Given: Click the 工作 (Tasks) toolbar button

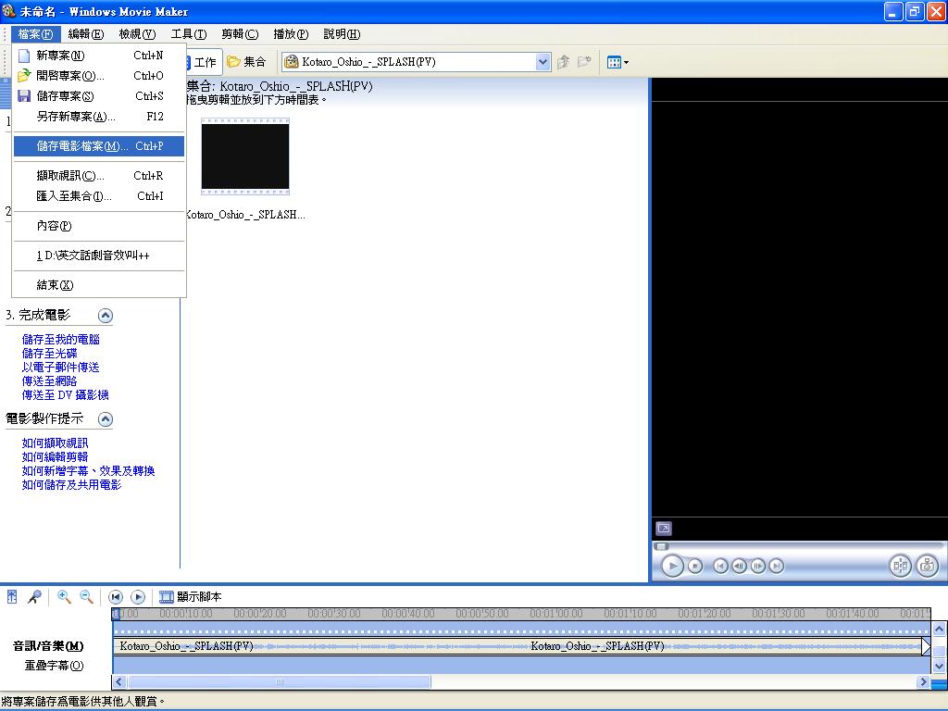Looking at the screenshot, I should (204, 62).
